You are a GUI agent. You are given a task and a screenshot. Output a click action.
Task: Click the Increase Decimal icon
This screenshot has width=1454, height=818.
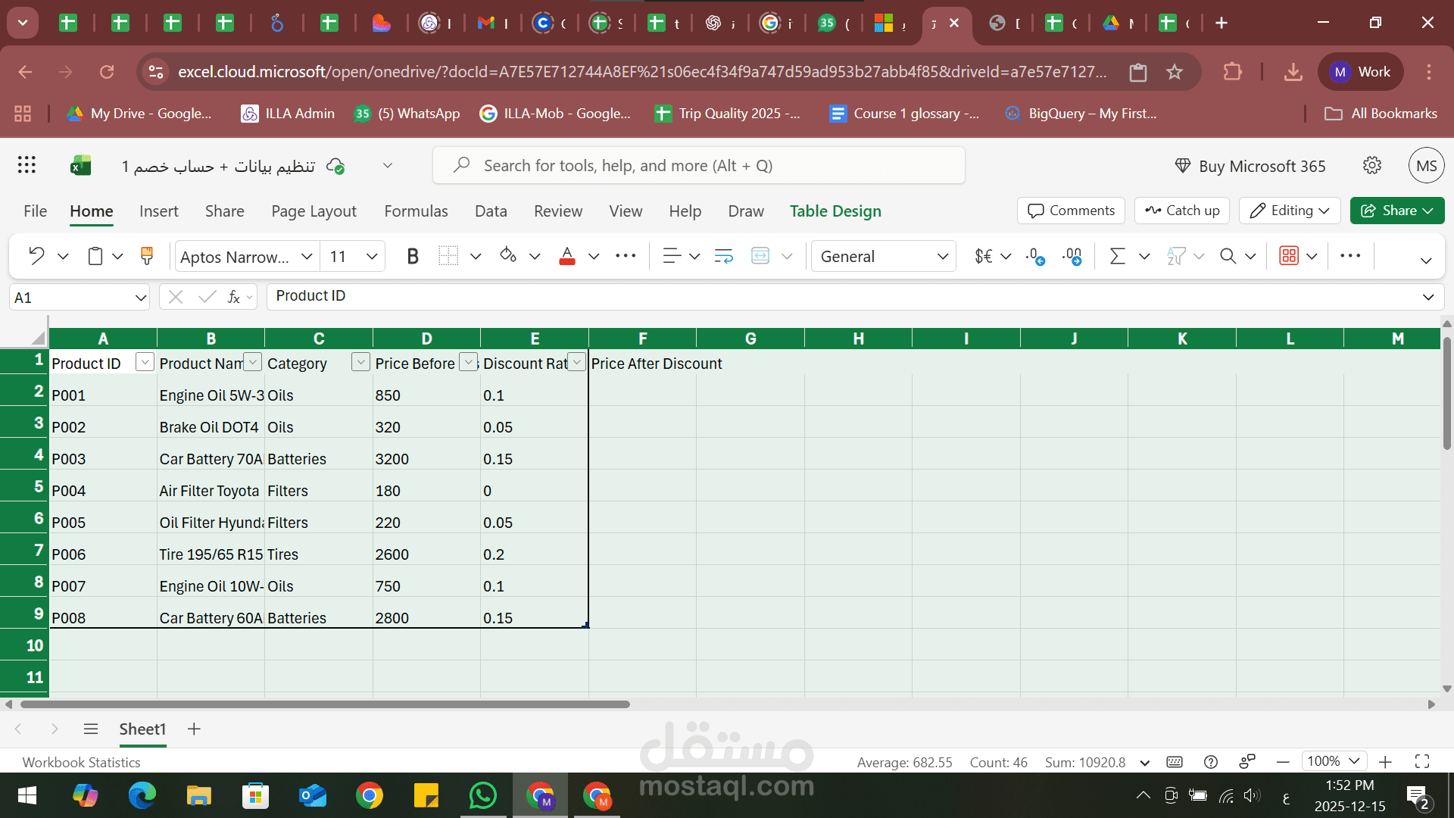1035,256
